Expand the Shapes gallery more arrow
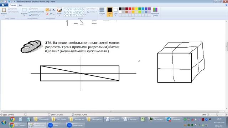The image size is (228, 128). pyautogui.click(x=85, y=15)
